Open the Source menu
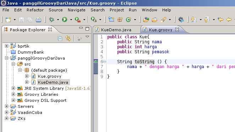This screenshot has height=132, width=235. coord(56,10)
